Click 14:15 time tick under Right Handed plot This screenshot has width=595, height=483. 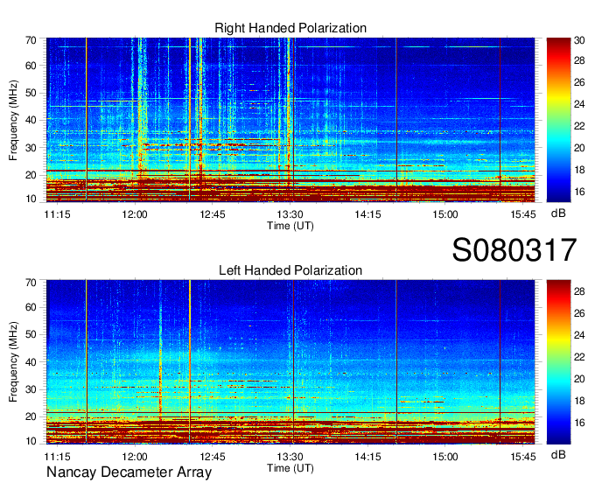367,214
